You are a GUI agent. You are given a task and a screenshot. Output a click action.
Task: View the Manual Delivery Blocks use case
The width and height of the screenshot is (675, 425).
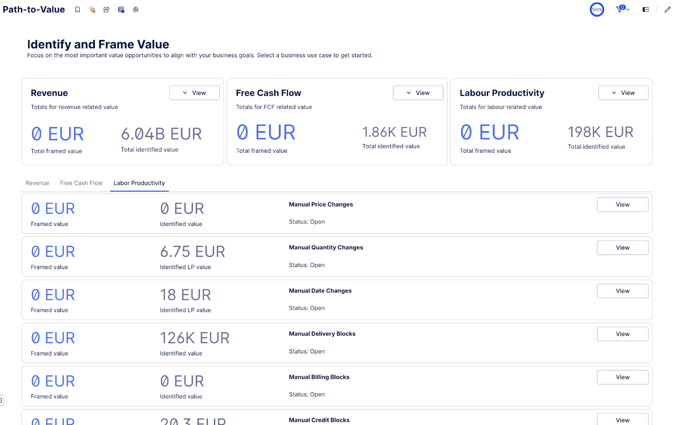click(622, 334)
